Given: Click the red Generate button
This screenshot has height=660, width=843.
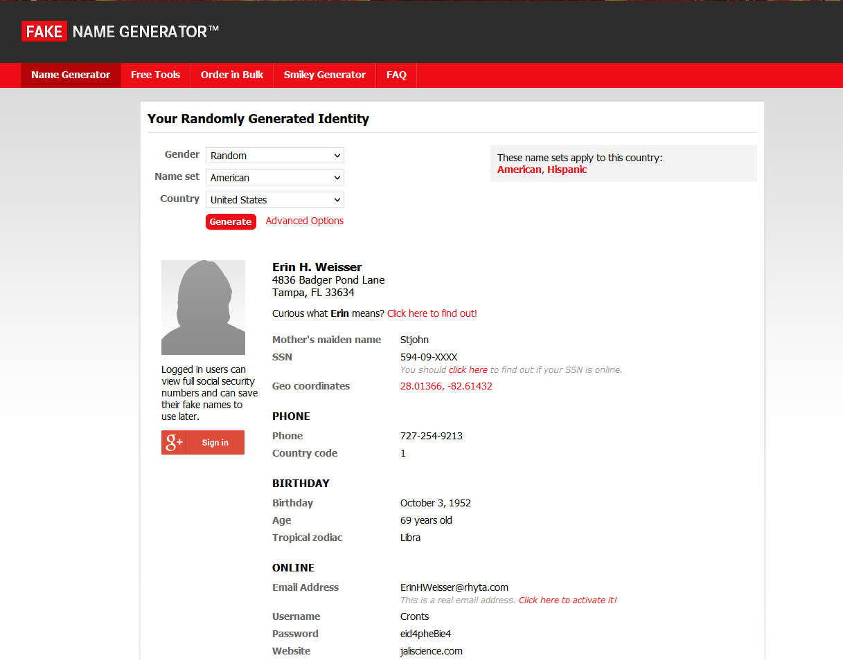Looking at the screenshot, I should tap(231, 221).
